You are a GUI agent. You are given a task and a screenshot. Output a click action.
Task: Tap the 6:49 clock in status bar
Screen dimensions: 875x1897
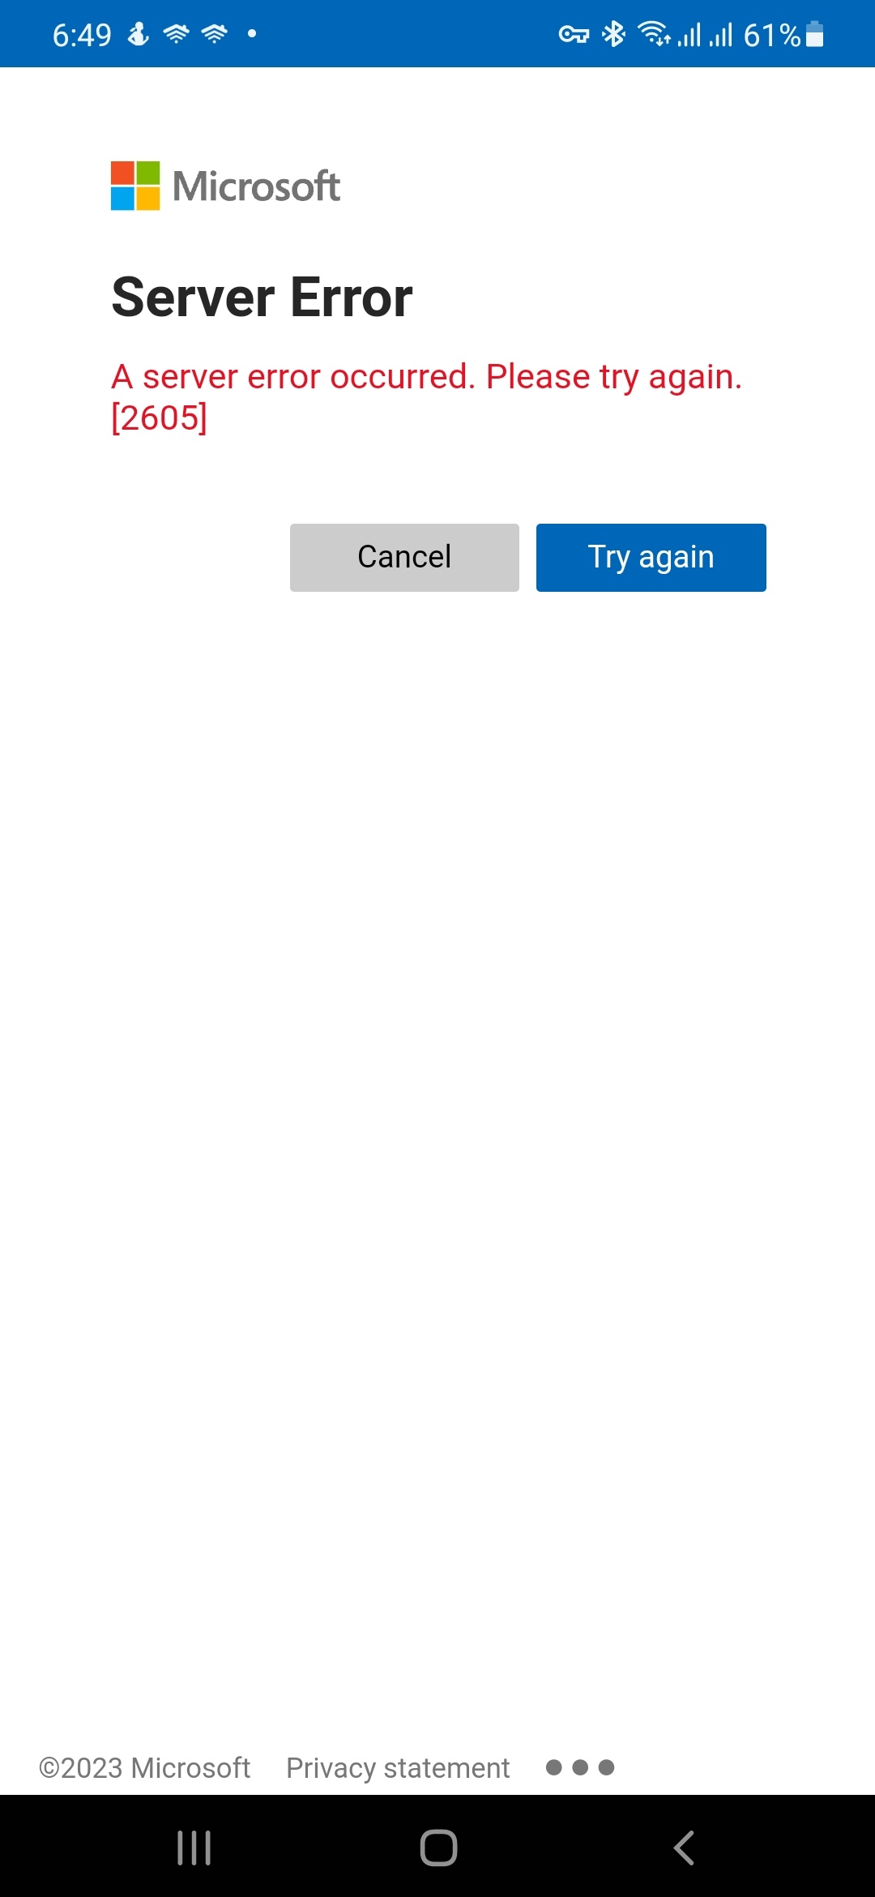(x=82, y=35)
